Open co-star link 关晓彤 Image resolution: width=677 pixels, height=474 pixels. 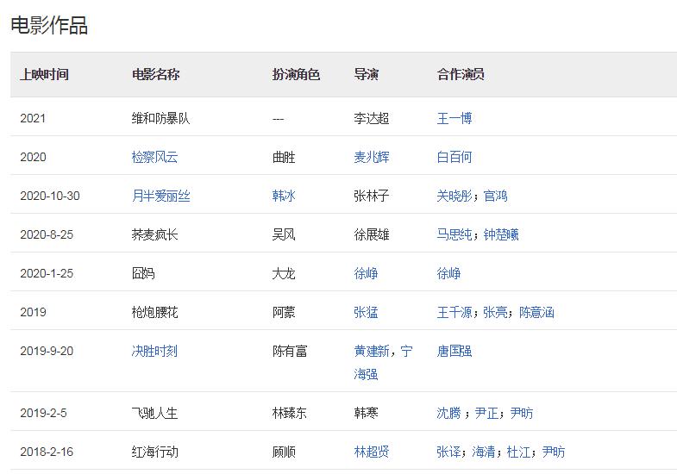(x=454, y=196)
